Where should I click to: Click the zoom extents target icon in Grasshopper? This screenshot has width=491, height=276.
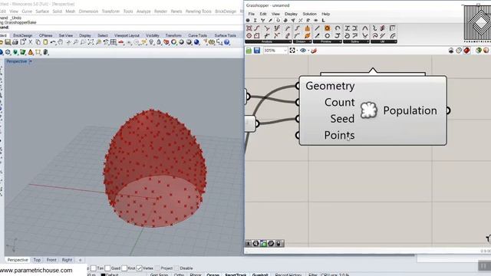tap(292, 51)
